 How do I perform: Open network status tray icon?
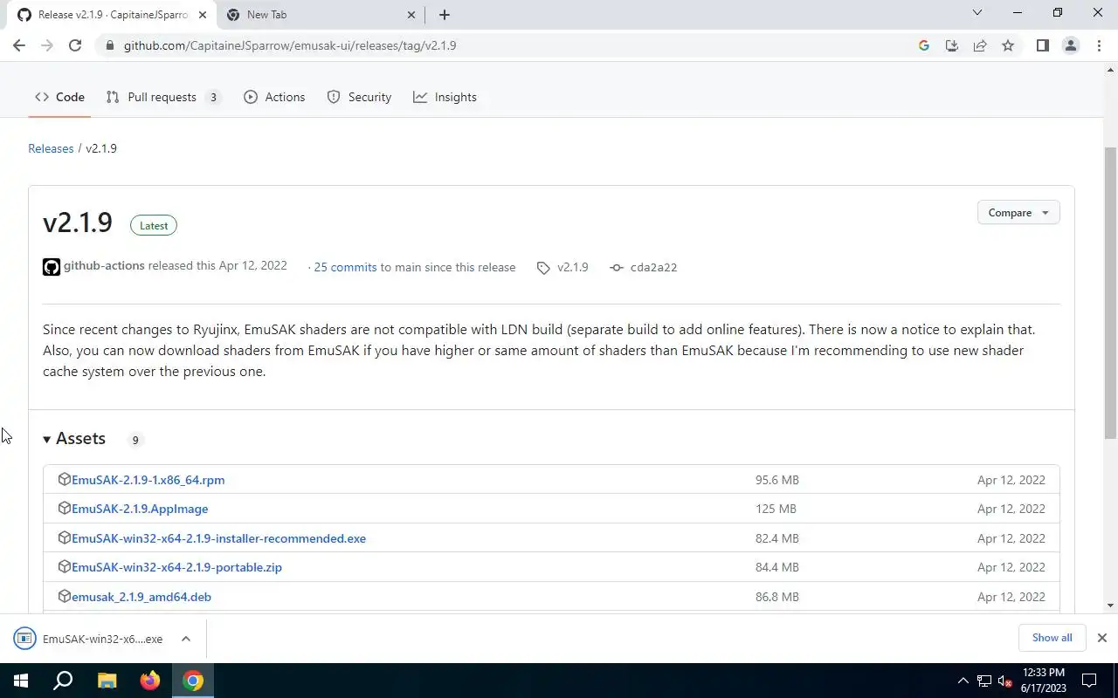984,681
